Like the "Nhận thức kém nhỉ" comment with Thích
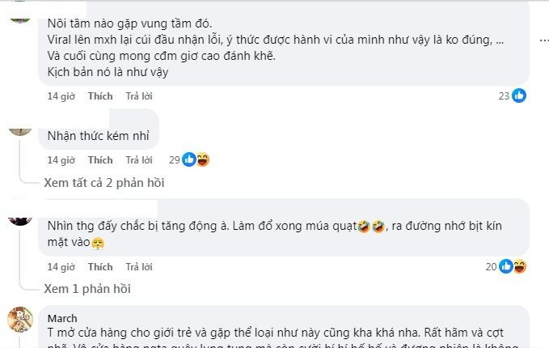Image resolution: width=549 pixels, height=348 pixels. click(x=100, y=160)
